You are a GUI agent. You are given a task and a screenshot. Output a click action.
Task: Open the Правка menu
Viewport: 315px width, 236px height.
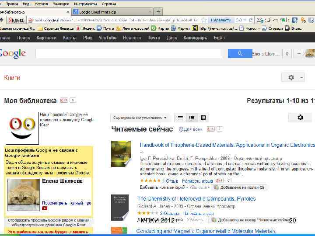click(x=12, y=4)
